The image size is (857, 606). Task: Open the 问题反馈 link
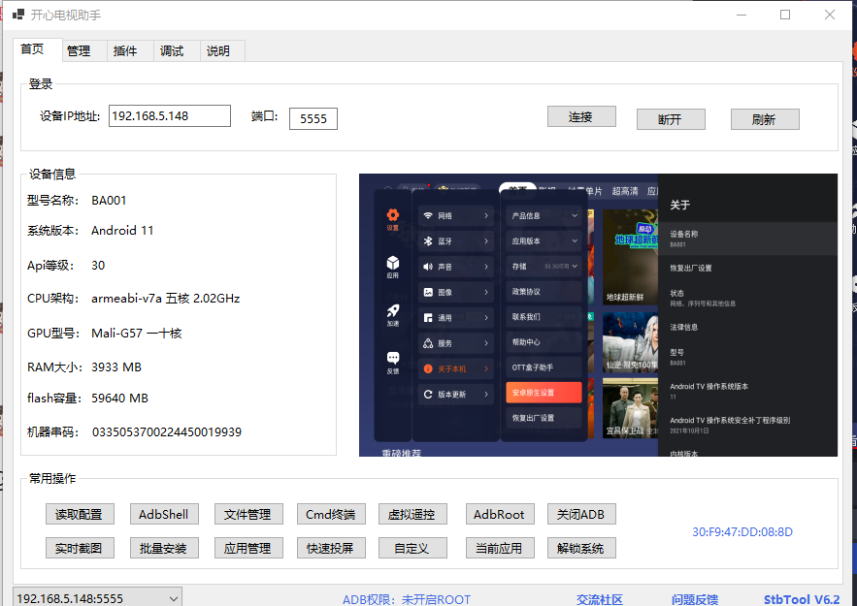pos(695,599)
